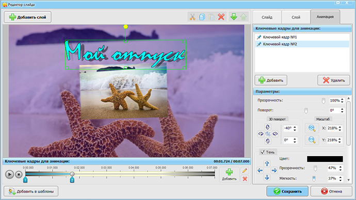Click Добавить under keyframe list

271,80
